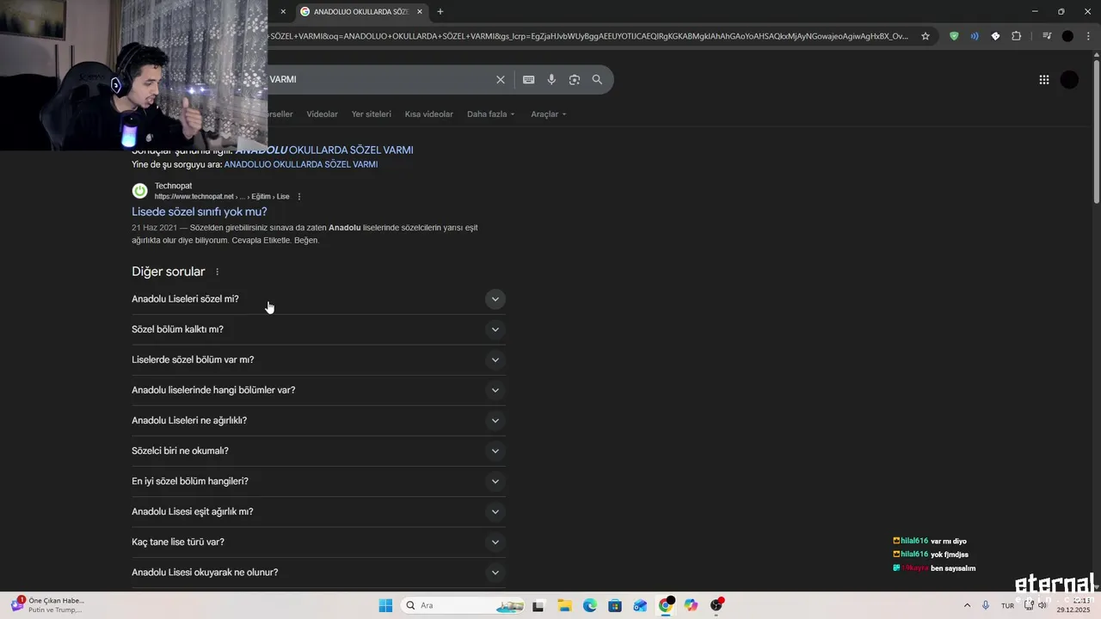Focus the Chrome address bar URL
This screenshot has height=619, width=1101.
pos(587,36)
